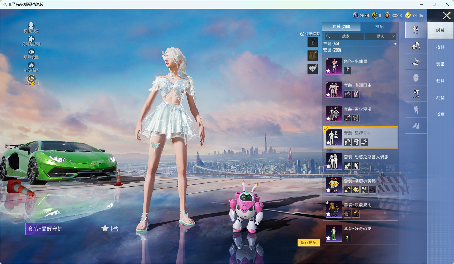Toggle the favorite star on 好奇恐龙 thumbnail
This screenshot has height=264, width=454.
click(328, 238)
